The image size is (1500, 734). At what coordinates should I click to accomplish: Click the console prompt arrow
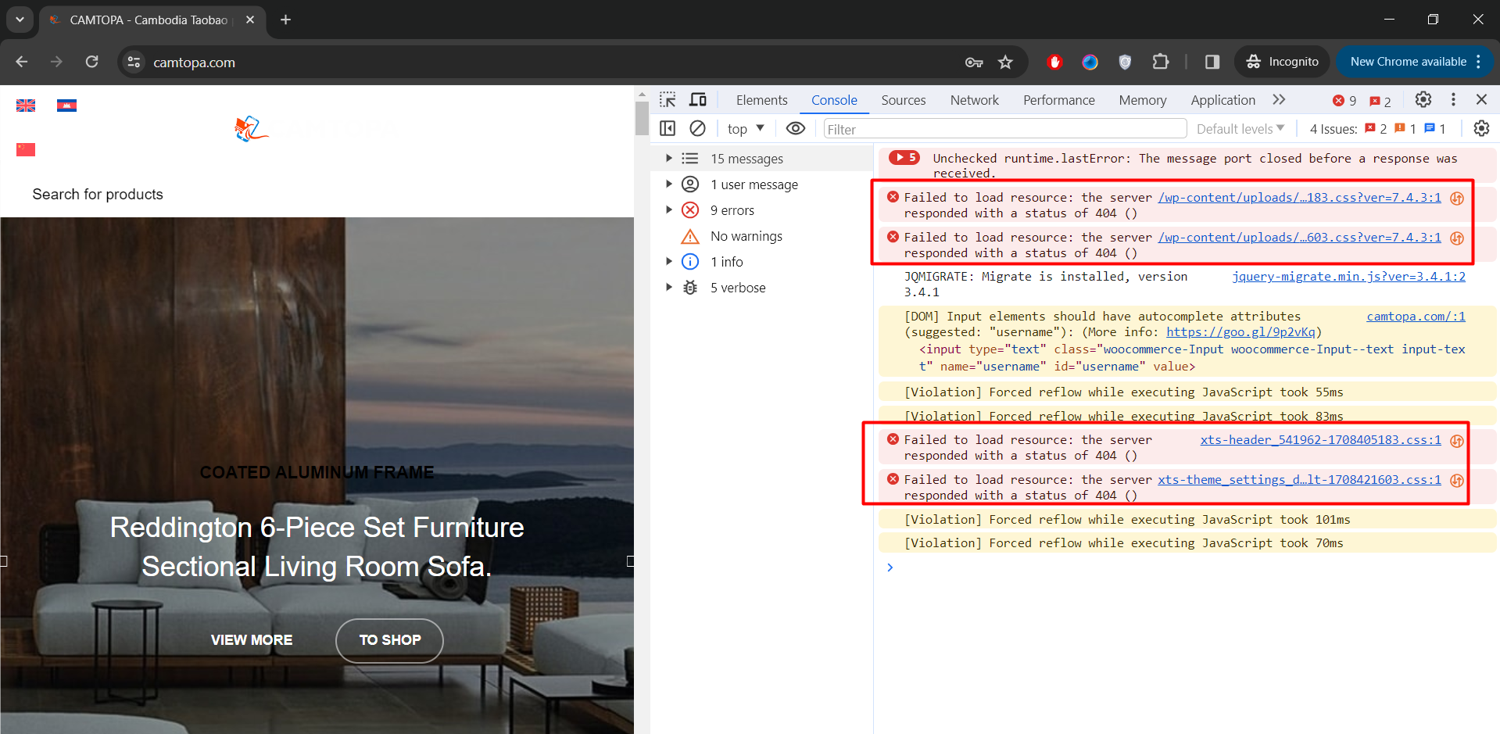click(890, 568)
